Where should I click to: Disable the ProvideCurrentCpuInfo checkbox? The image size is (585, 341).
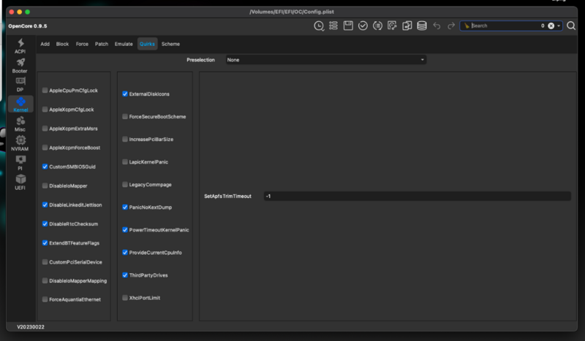(x=125, y=253)
